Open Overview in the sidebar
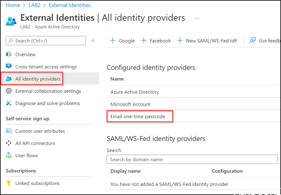The width and height of the screenshot is (281, 195). pyautogui.click(x=25, y=55)
